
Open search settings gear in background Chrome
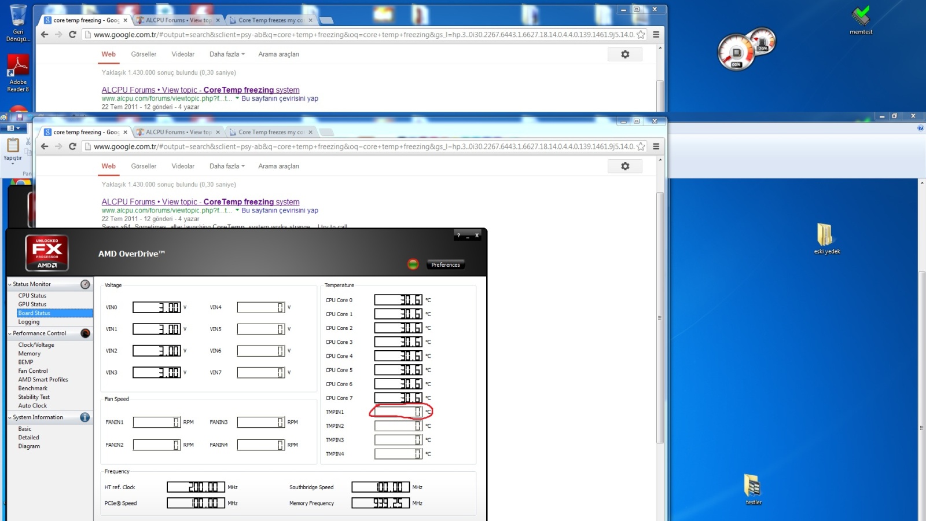pos(625,54)
